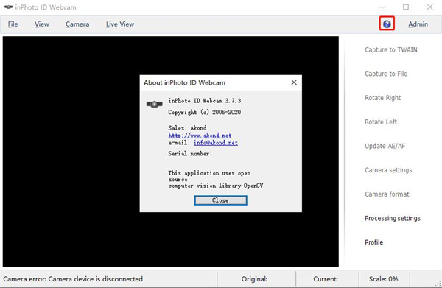Open the http://www.akond.net link
This screenshot has height=288, width=442.
pos(200,136)
